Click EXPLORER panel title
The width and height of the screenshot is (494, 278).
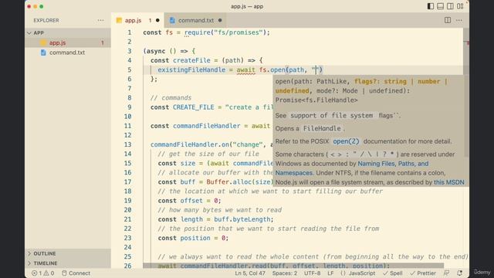(46, 20)
